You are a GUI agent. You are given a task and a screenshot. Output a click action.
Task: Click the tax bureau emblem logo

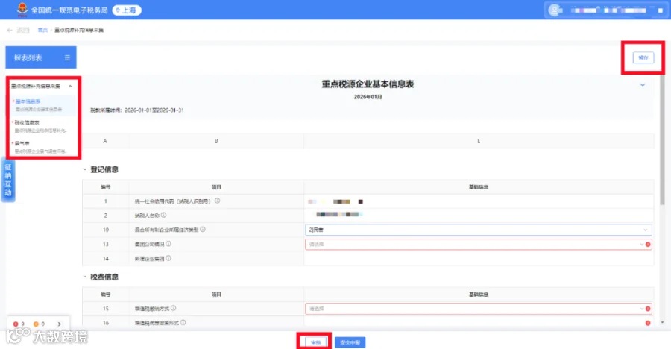pyautogui.click(x=22, y=10)
